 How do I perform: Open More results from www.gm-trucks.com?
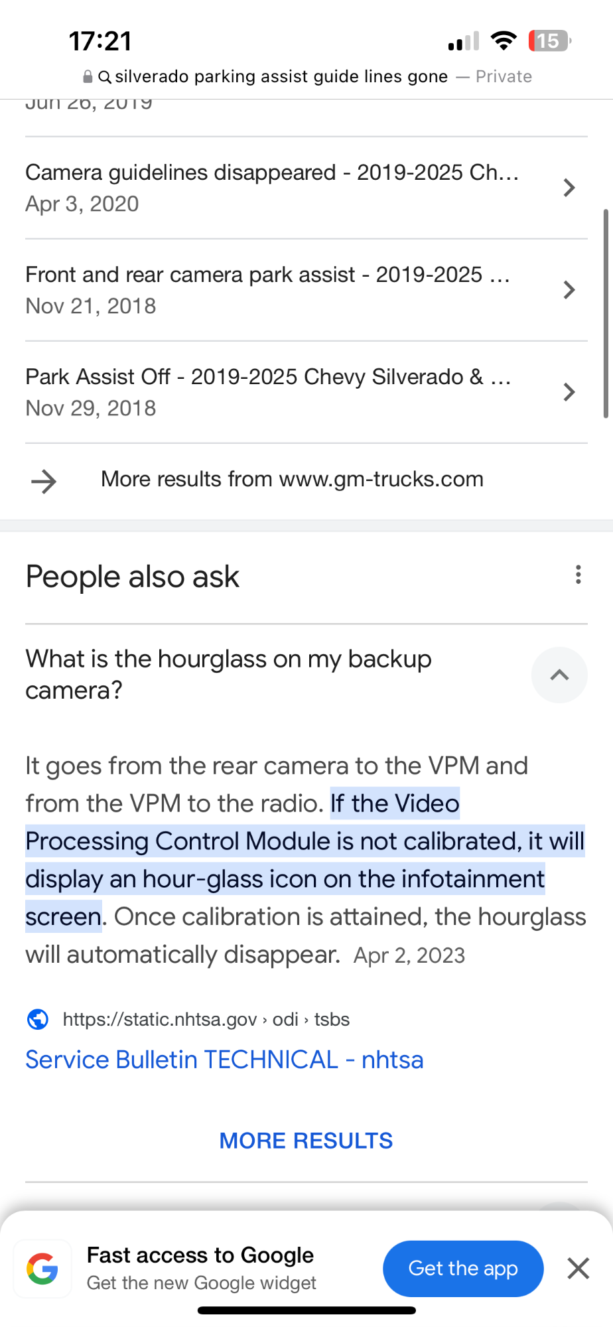click(292, 479)
